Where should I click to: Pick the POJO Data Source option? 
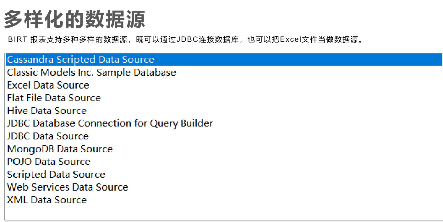click(x=48, y=161)
